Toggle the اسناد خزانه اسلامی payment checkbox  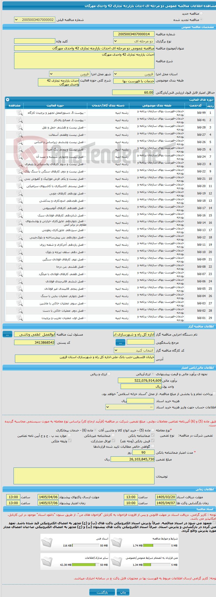[214, 393]
